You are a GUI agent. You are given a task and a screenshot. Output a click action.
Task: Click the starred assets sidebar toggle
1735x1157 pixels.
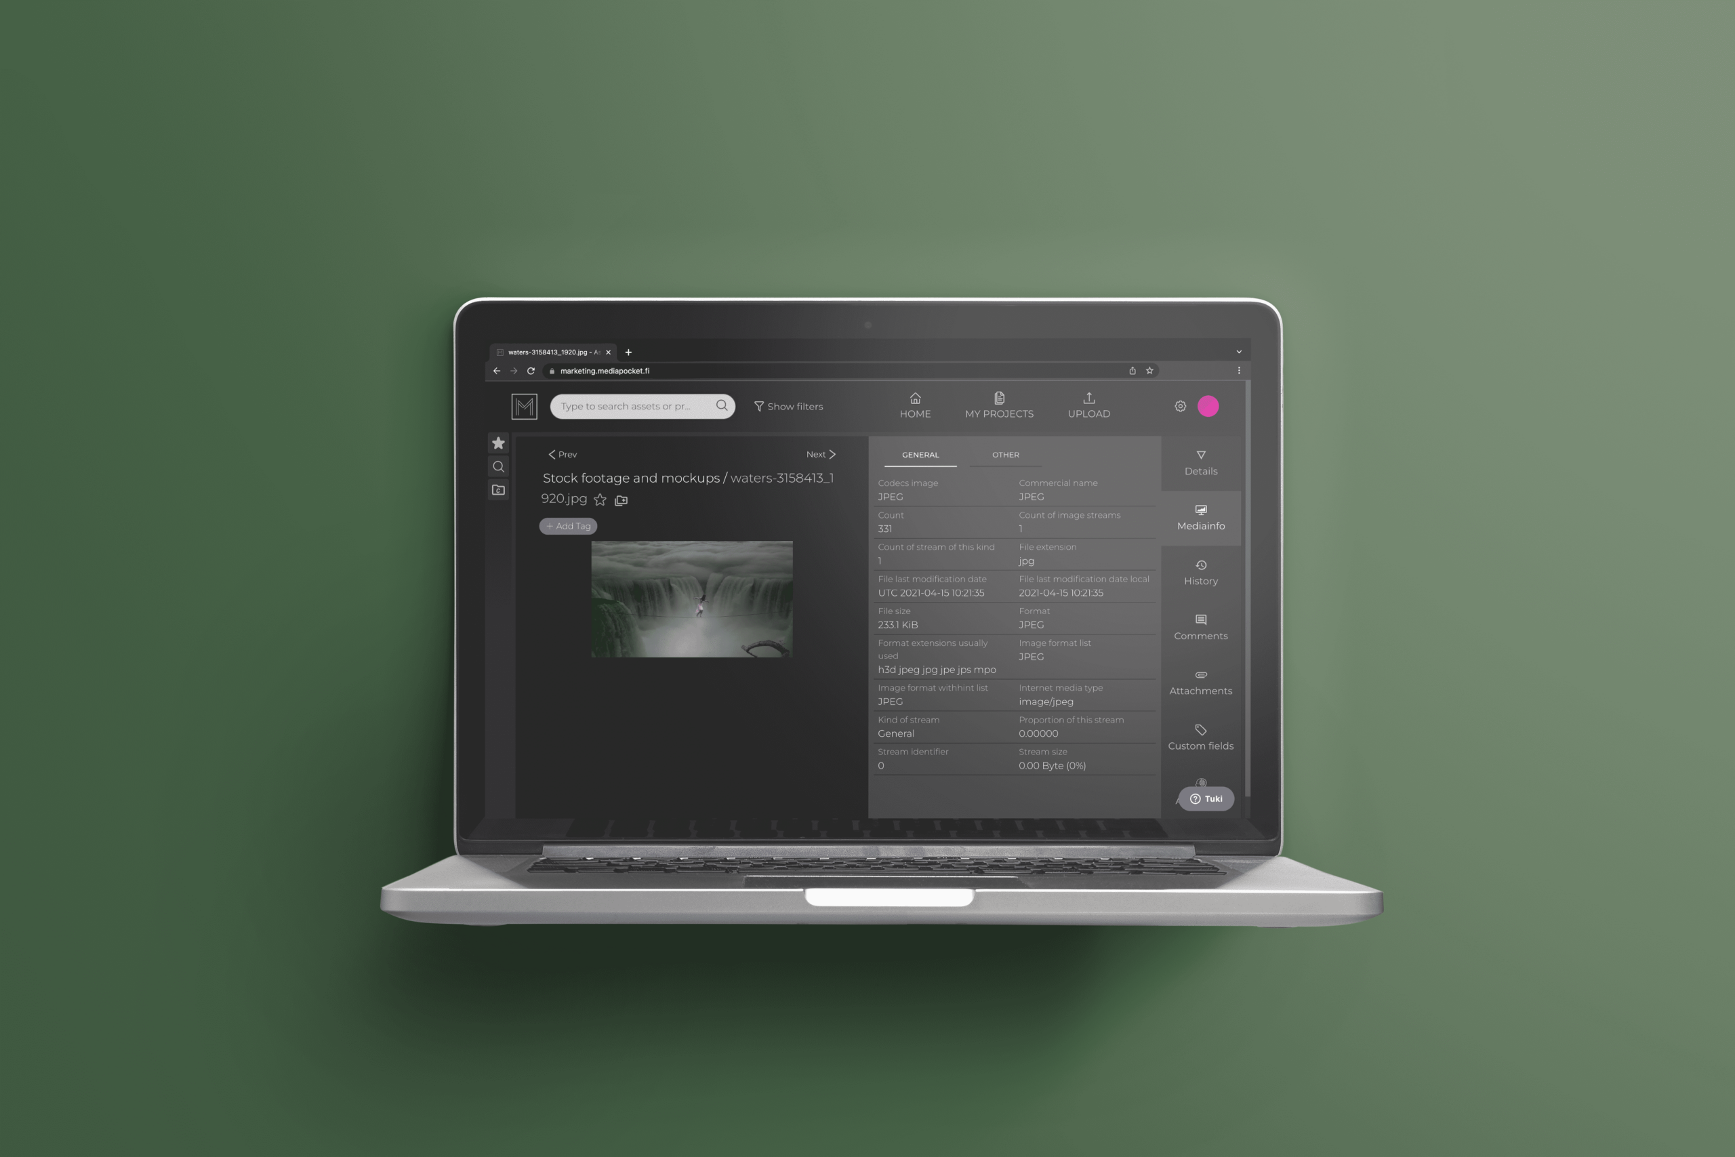pos(499,443)
